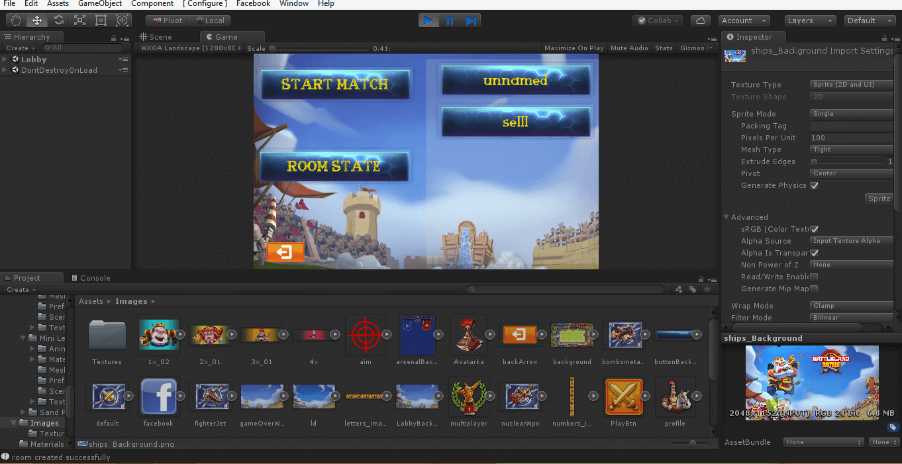Image resolution: width=902 pixels, height=464 pixels.
Task: Open the Facebook menu
Action: 254,4
